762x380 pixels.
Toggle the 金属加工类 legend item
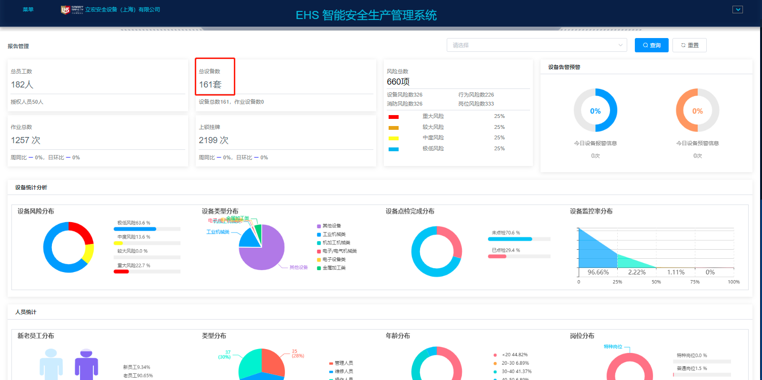331,268
